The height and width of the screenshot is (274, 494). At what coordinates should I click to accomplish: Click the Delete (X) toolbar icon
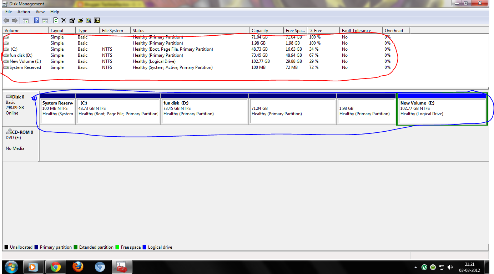point(64,20)
